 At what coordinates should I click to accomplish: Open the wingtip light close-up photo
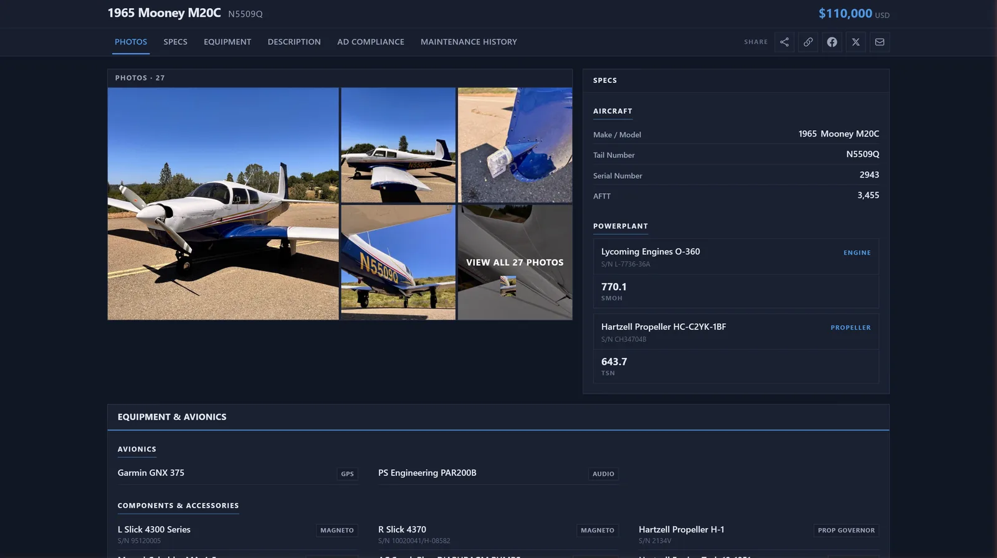click(x=515, y=144)
